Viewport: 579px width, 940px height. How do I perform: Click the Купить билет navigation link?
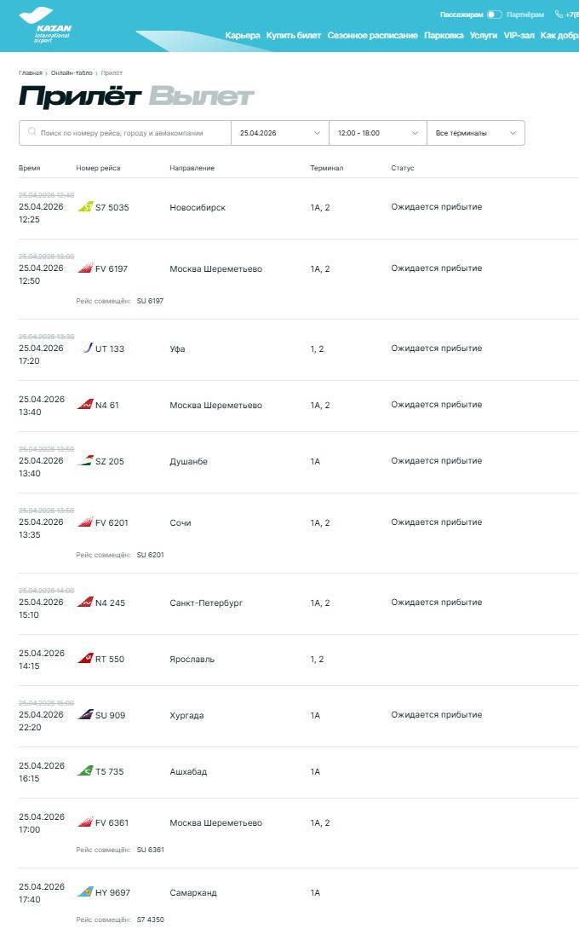294,36
